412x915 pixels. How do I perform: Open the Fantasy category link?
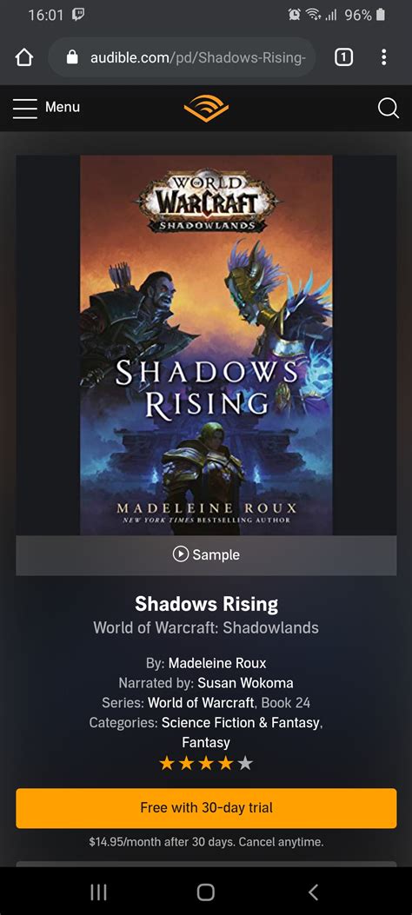point(206,742)
